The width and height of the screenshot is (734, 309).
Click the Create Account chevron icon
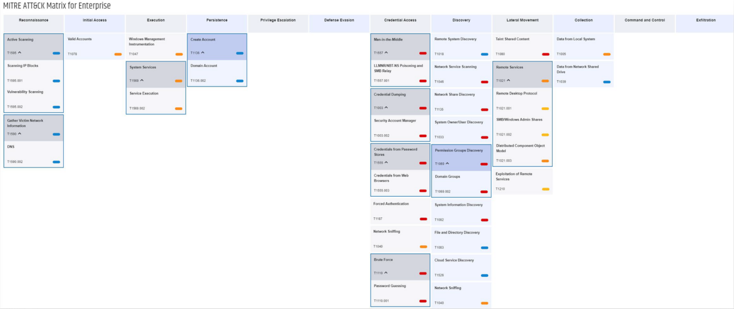203,53
